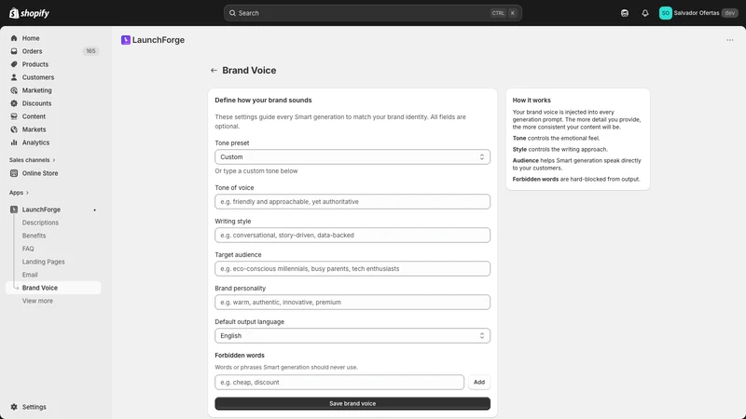Screen dimensions: 746x419
Task: Click View more under LaunchForge
Action: point(37,301)
